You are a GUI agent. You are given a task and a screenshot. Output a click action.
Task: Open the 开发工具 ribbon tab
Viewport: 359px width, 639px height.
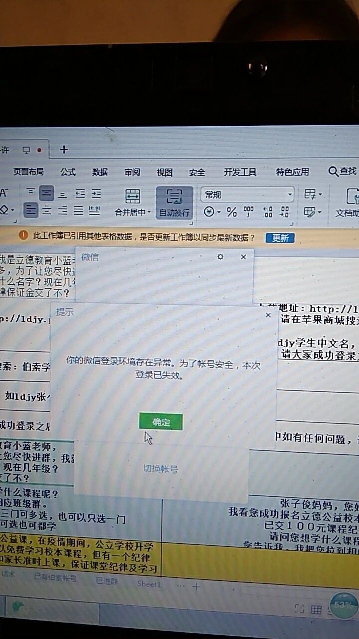[240, 172]
